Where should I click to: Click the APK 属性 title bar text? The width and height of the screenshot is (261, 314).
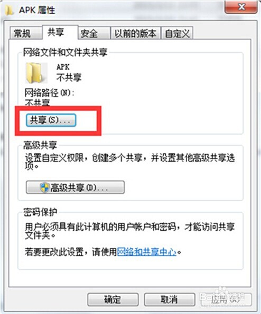coord(37,10)
